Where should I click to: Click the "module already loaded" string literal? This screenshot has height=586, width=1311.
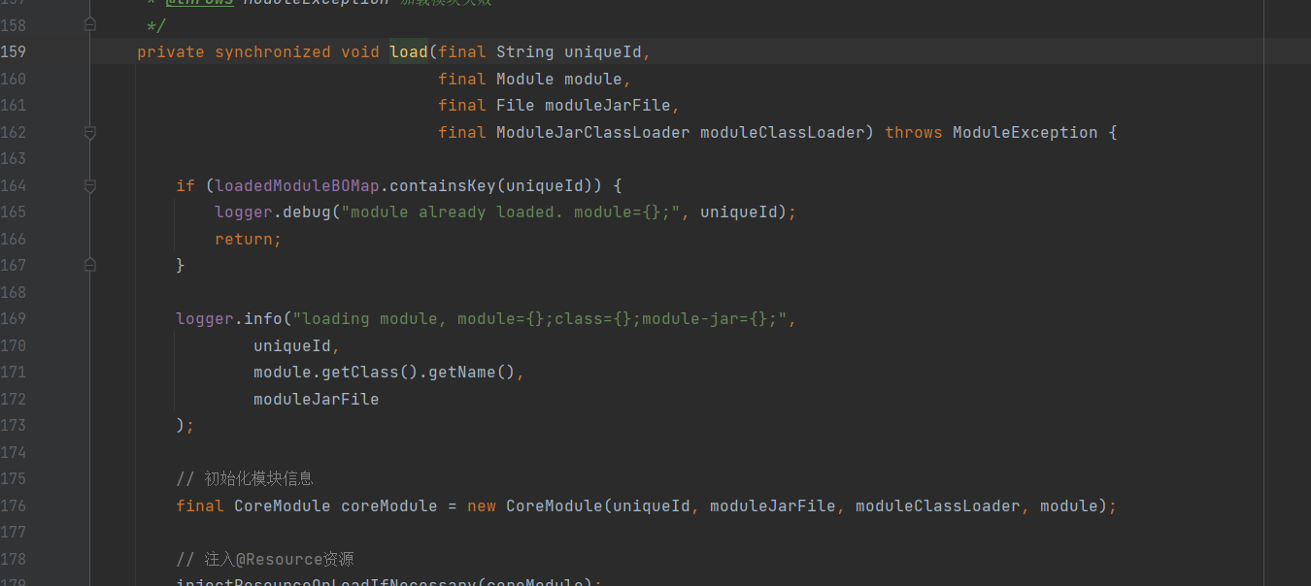click(510, 212)
